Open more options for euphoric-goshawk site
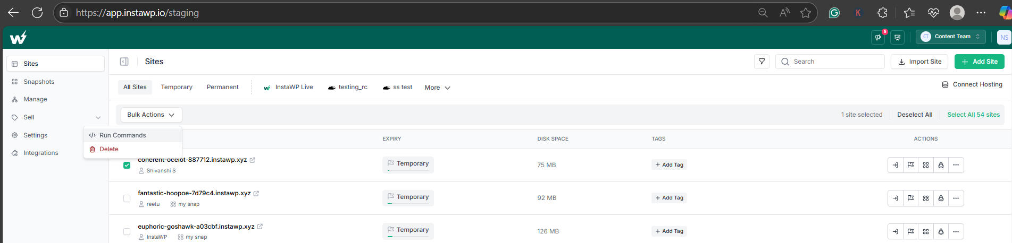1012x243 pixels. pyautogui.click(x=956, y=231)
